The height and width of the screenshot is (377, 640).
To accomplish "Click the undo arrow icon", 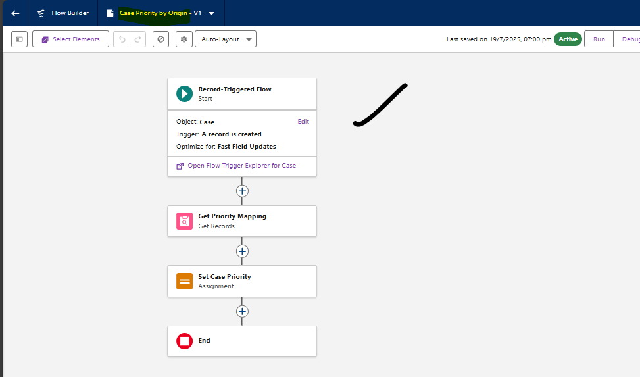I will click(122, 39).
